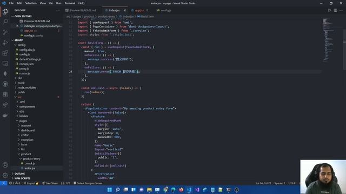This screenshot has width=346, height=194.
Task: Open the GitHub view in activity bar
Action: pyautogui.click(x=5, y=84)
